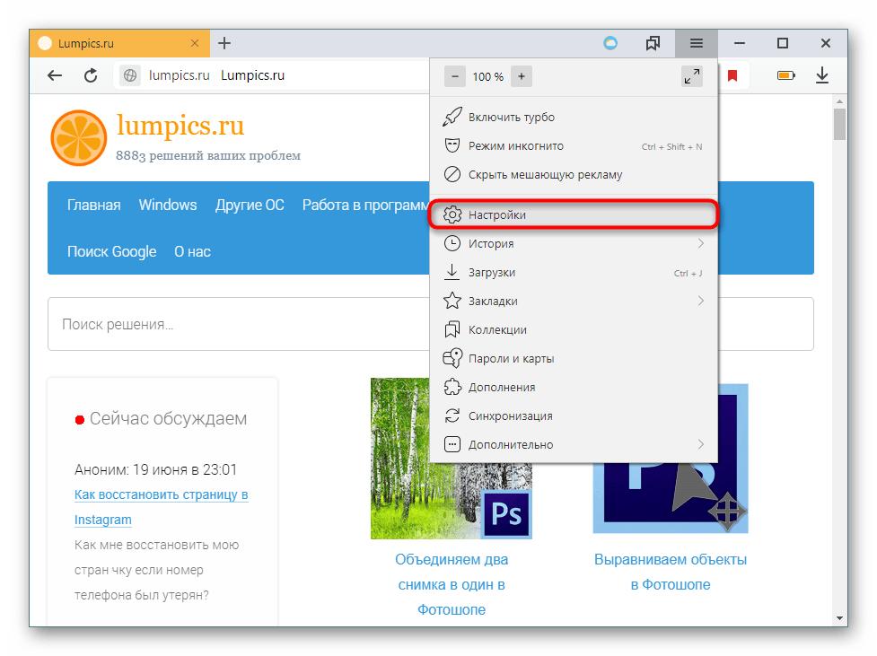Screen dimensions: 877x656
Task: Click the extensions puzzle icon
Action: click(452, 387)
